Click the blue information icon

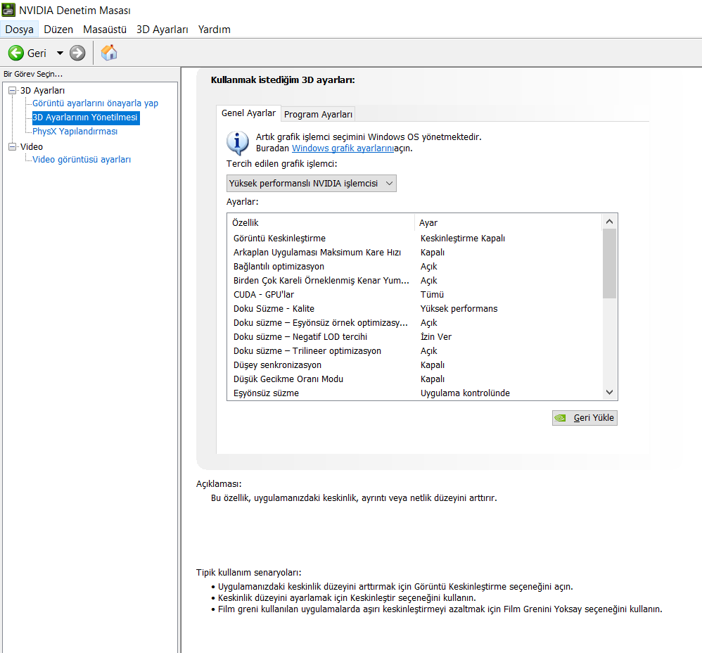237,143
